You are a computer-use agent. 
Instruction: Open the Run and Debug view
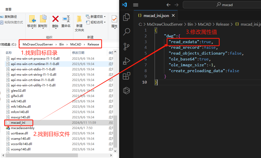click(x=127, y=61)
